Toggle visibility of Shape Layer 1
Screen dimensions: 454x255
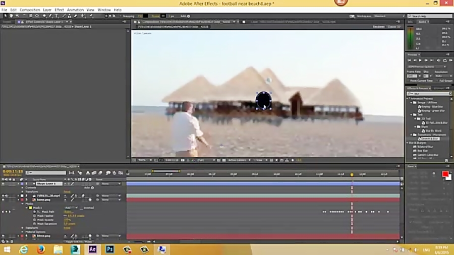(x=4, y=184)
